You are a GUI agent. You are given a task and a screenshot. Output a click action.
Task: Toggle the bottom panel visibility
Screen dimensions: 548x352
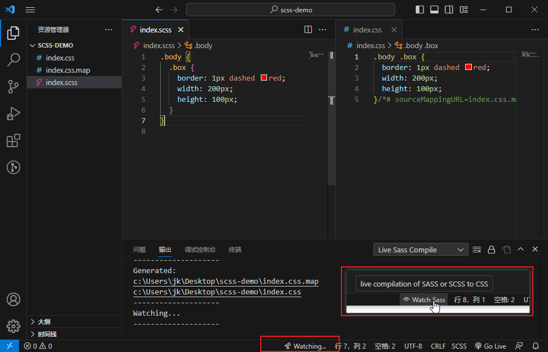[x=434, y=10]
